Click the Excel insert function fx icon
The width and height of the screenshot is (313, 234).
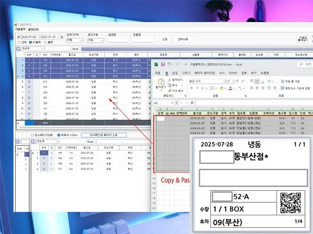[x=192, y=103]
